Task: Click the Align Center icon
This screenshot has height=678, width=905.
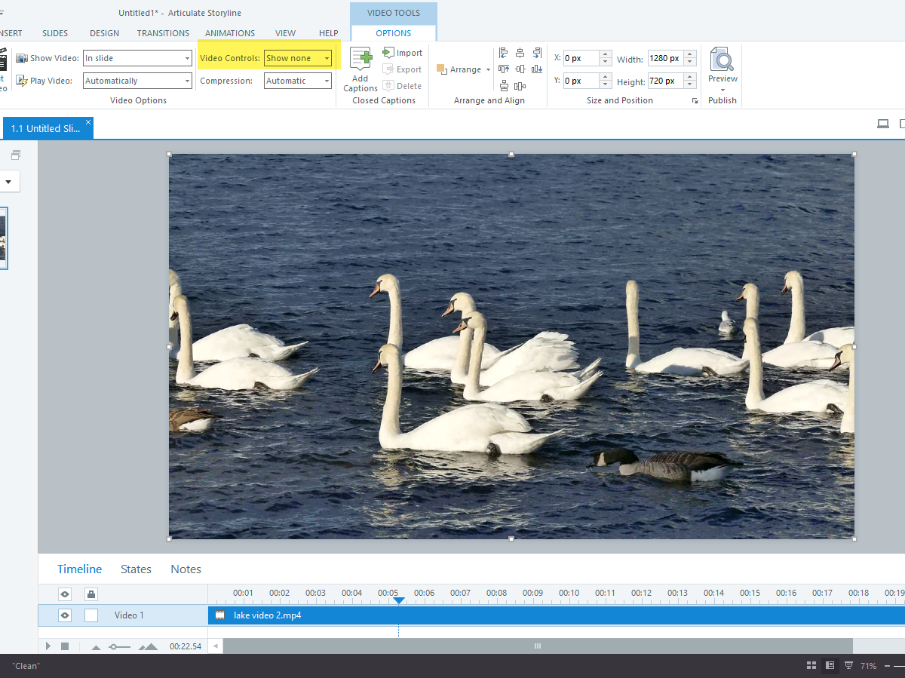Action: tap(520, 53)
